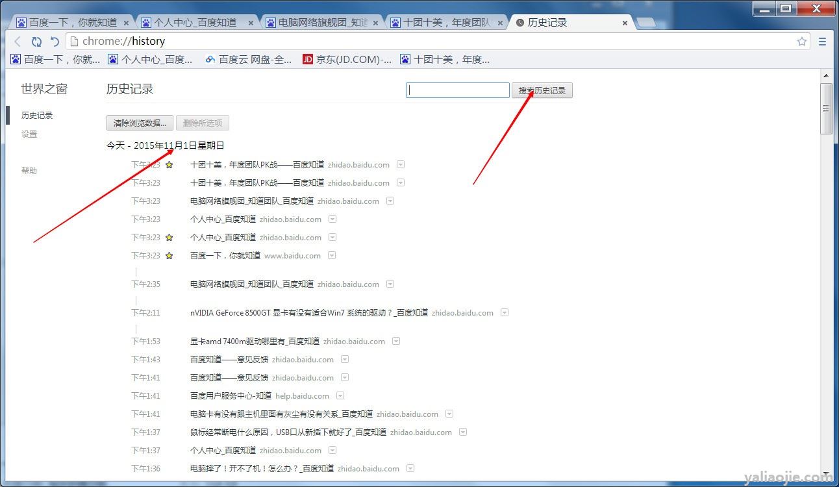Close the 百度一下,你就知道 tab
The image size is (839, 487).
click(x=126, y=23)
